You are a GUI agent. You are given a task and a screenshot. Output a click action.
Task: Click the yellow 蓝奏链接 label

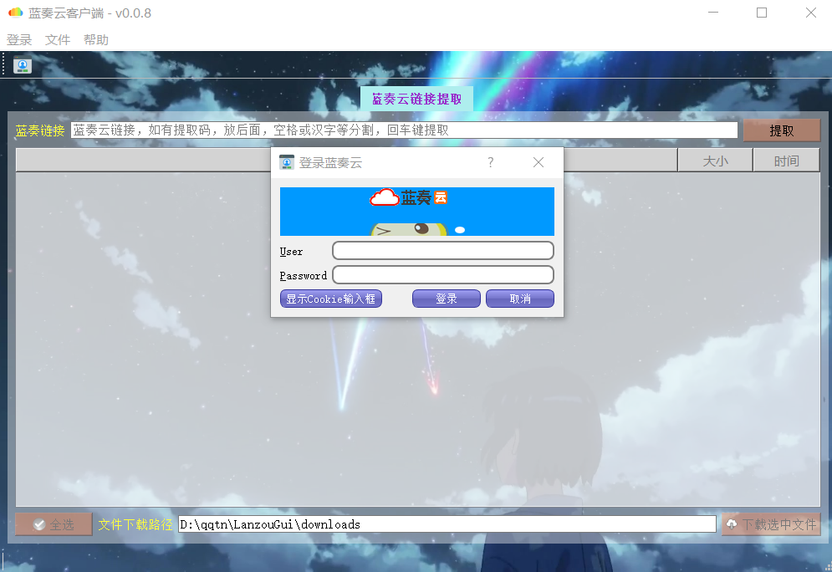click(x=40, y=130)
